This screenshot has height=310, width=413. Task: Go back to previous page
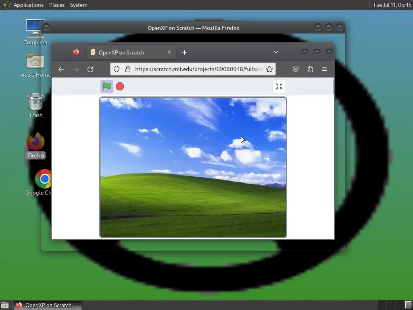tap(61, 69)
